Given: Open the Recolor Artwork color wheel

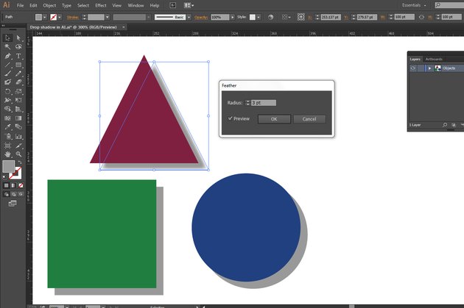Looking at the screenshot, I should tap(270, 17).
